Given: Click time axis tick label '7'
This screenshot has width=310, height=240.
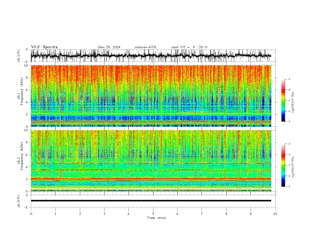Looking at the screenshot, I should pos(202,214).
